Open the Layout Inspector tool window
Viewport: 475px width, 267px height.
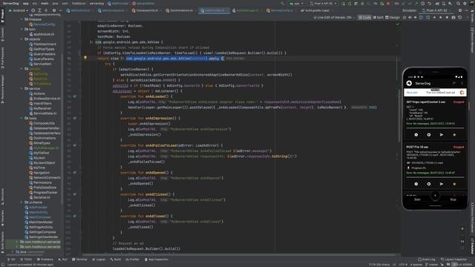tap(453, 260)
